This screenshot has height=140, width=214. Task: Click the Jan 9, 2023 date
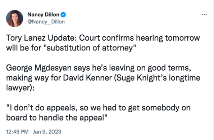(x=47, y=132)
